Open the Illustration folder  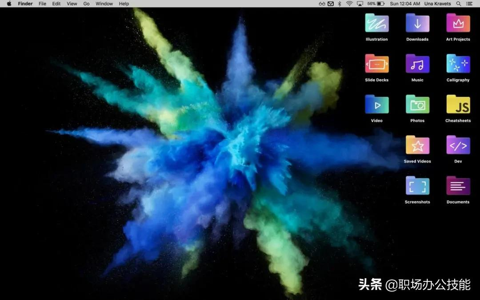coord(376,23)
